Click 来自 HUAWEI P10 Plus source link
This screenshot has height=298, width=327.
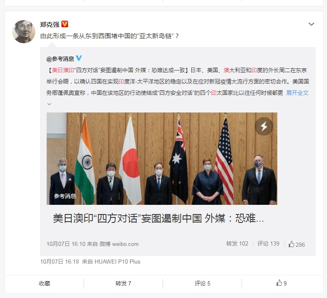tap(117, 261)
